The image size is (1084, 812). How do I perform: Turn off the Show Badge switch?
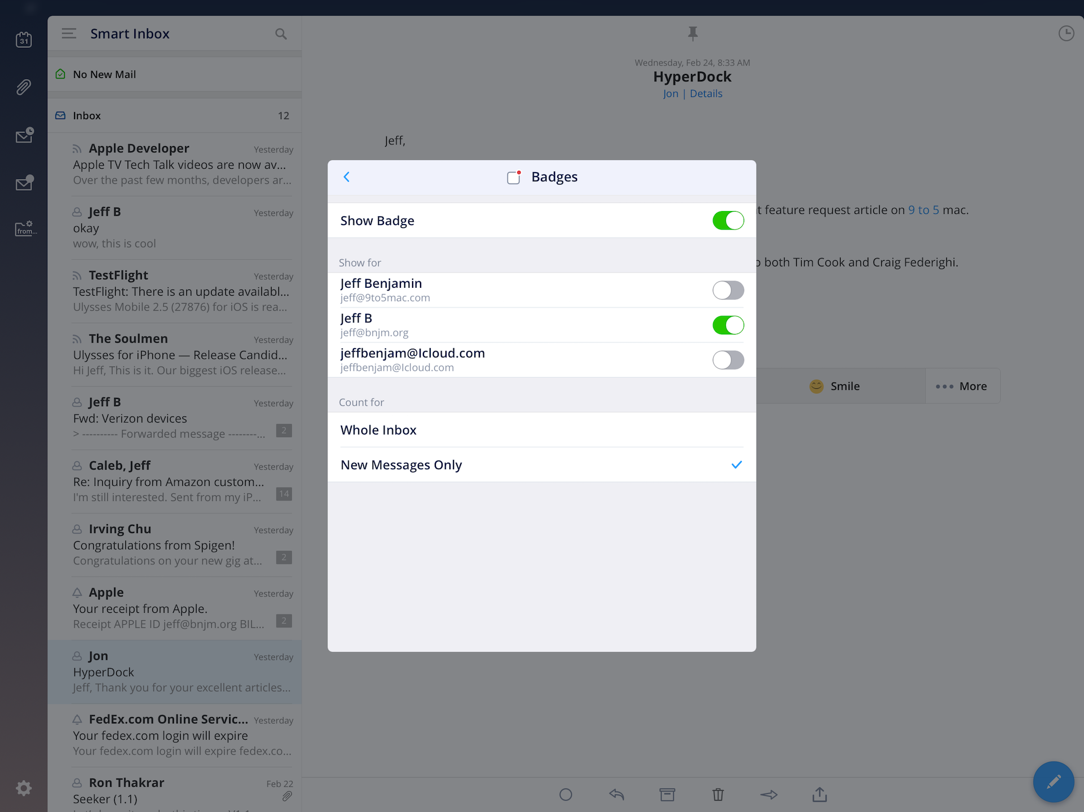728,221
